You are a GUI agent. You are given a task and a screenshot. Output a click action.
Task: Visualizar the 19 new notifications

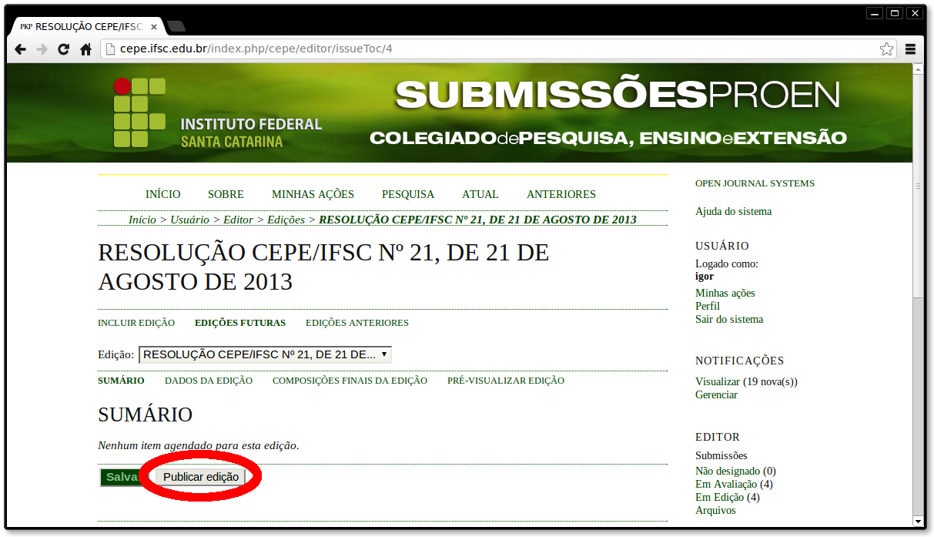tap(745, 381)
